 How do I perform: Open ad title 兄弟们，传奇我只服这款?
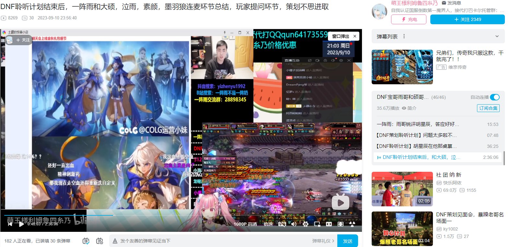470,56
